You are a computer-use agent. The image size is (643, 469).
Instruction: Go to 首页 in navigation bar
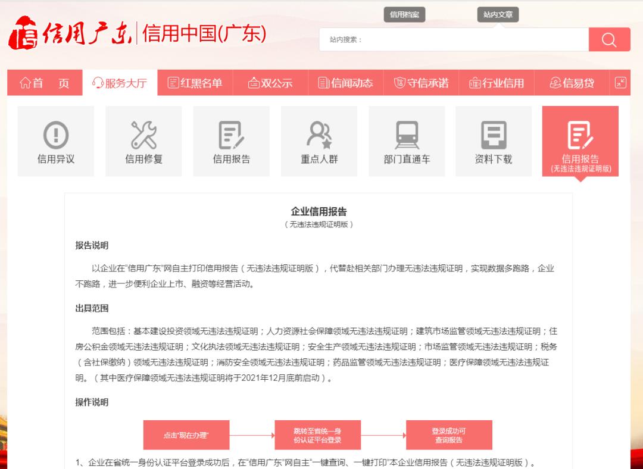(45, 83)
